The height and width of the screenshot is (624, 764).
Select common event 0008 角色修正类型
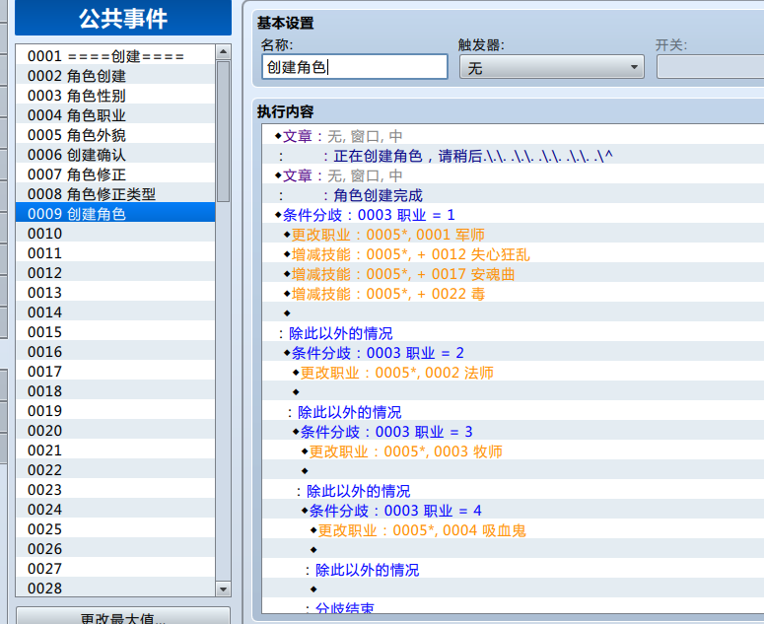(115, 194)
